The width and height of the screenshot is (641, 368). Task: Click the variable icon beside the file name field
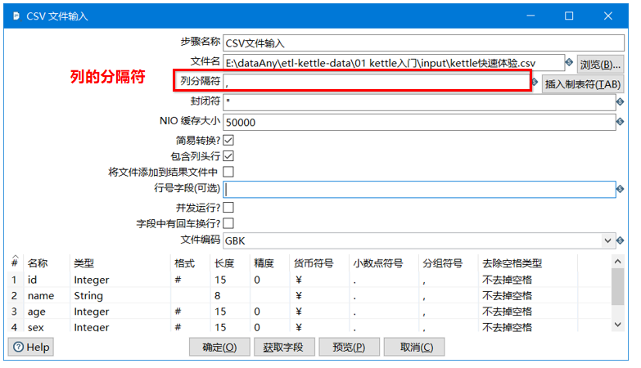coord(569,62)
